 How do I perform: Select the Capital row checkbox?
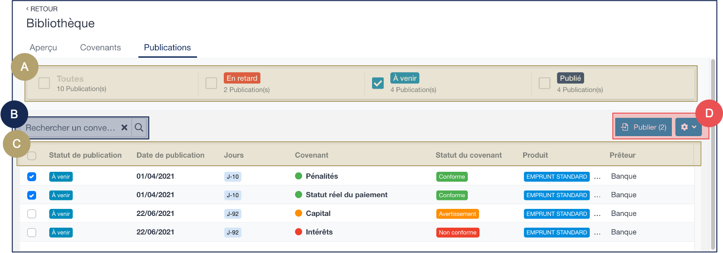point(31,214)
